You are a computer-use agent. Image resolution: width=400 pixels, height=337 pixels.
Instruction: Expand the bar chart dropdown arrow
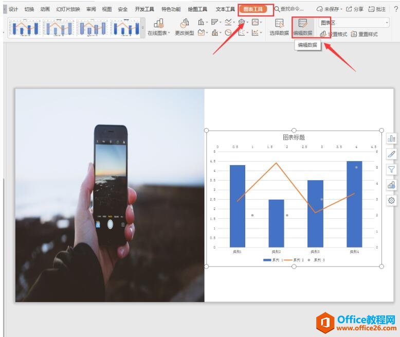point(220,23)
